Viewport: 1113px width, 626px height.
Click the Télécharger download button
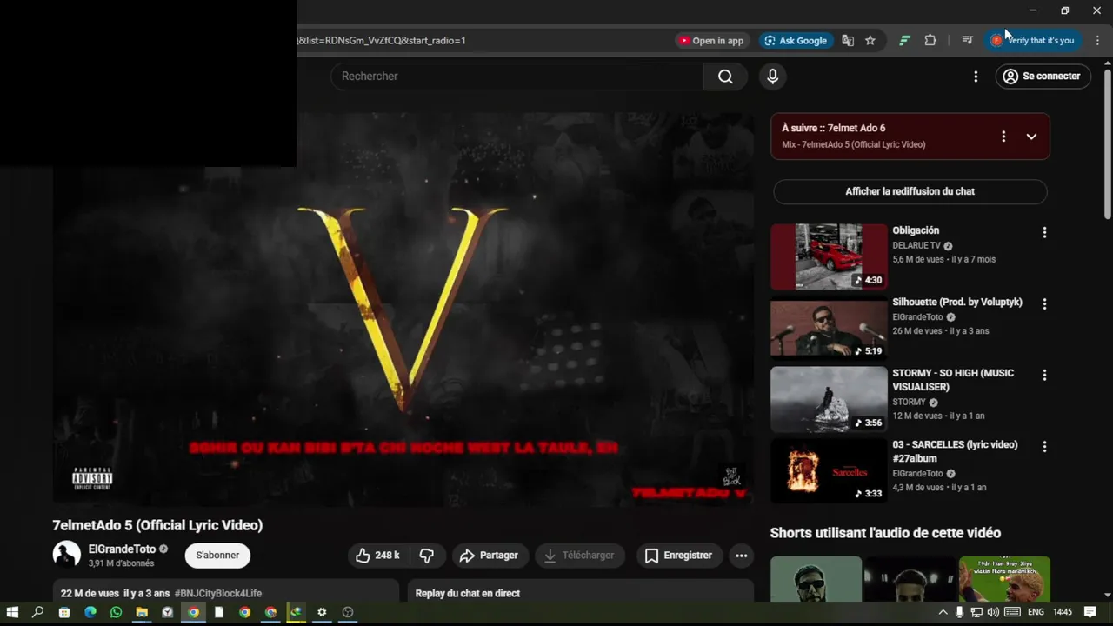click(x=579, y=556)
